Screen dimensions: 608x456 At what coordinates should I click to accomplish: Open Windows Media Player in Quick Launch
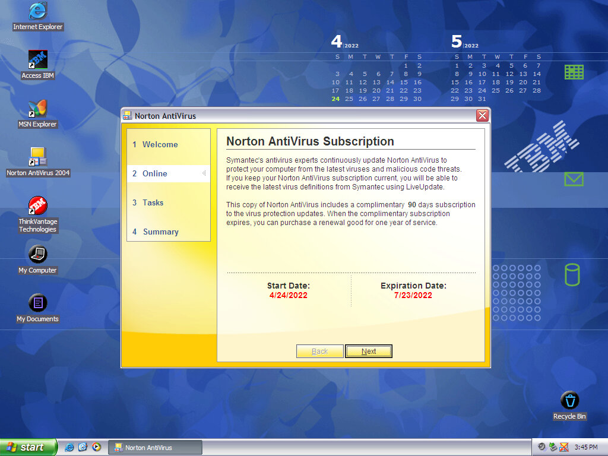pos(96,447)
